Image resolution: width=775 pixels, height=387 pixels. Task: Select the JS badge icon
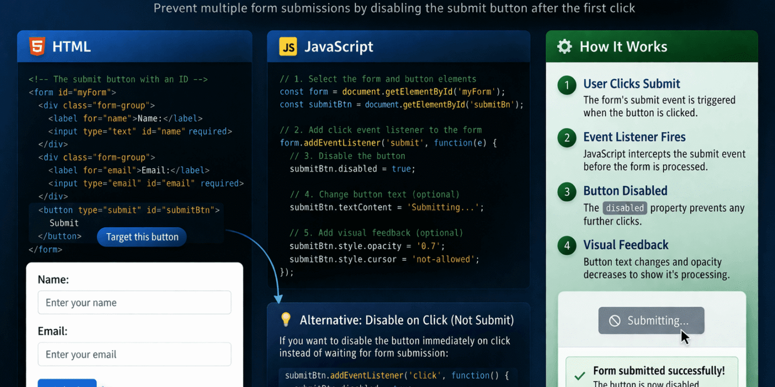click(287, 46)
